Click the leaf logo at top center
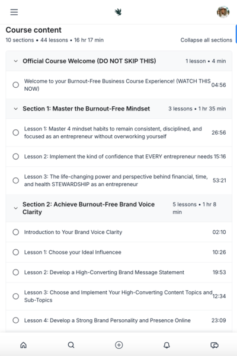 tap(118, 12)
